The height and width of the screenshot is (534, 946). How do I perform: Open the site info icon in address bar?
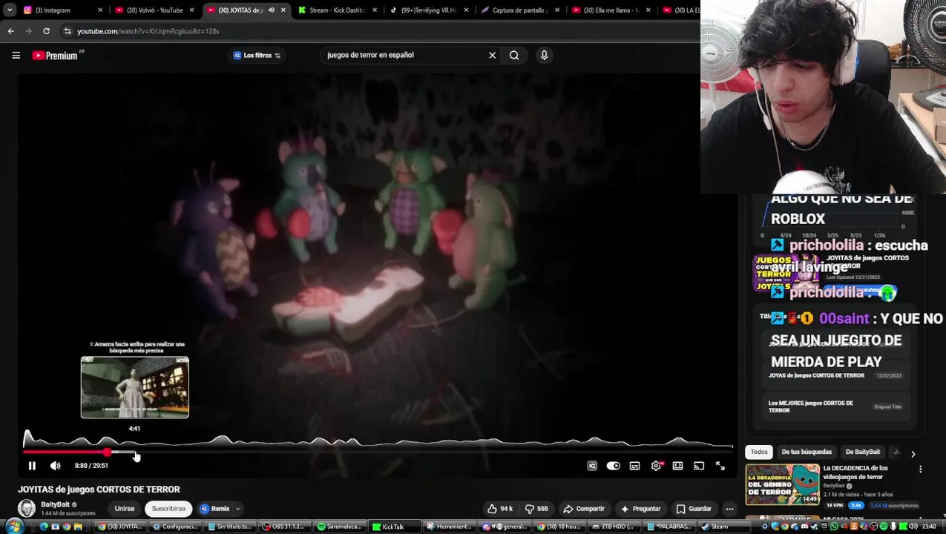(x=68, y=31)
